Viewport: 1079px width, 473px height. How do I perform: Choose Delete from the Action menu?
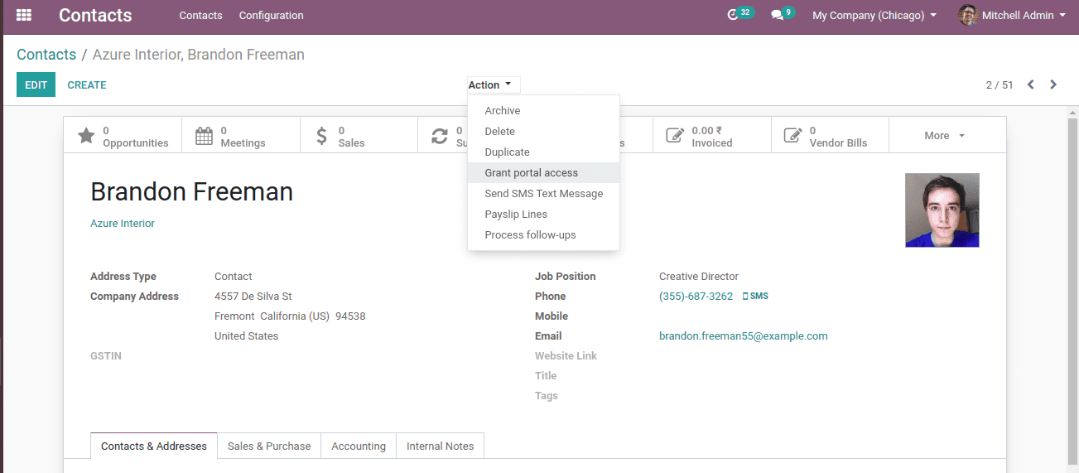coord(543,131)
